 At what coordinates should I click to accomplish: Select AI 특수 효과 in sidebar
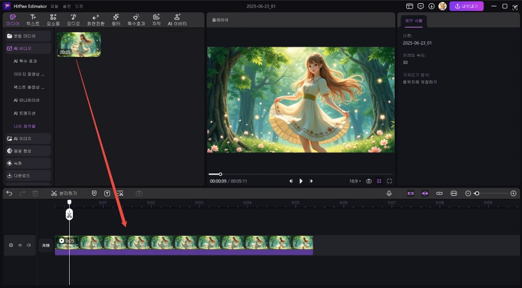[x=26, y=61]
